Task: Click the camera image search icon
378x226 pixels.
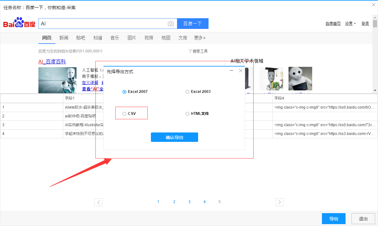Action: (x=170, y=24)
